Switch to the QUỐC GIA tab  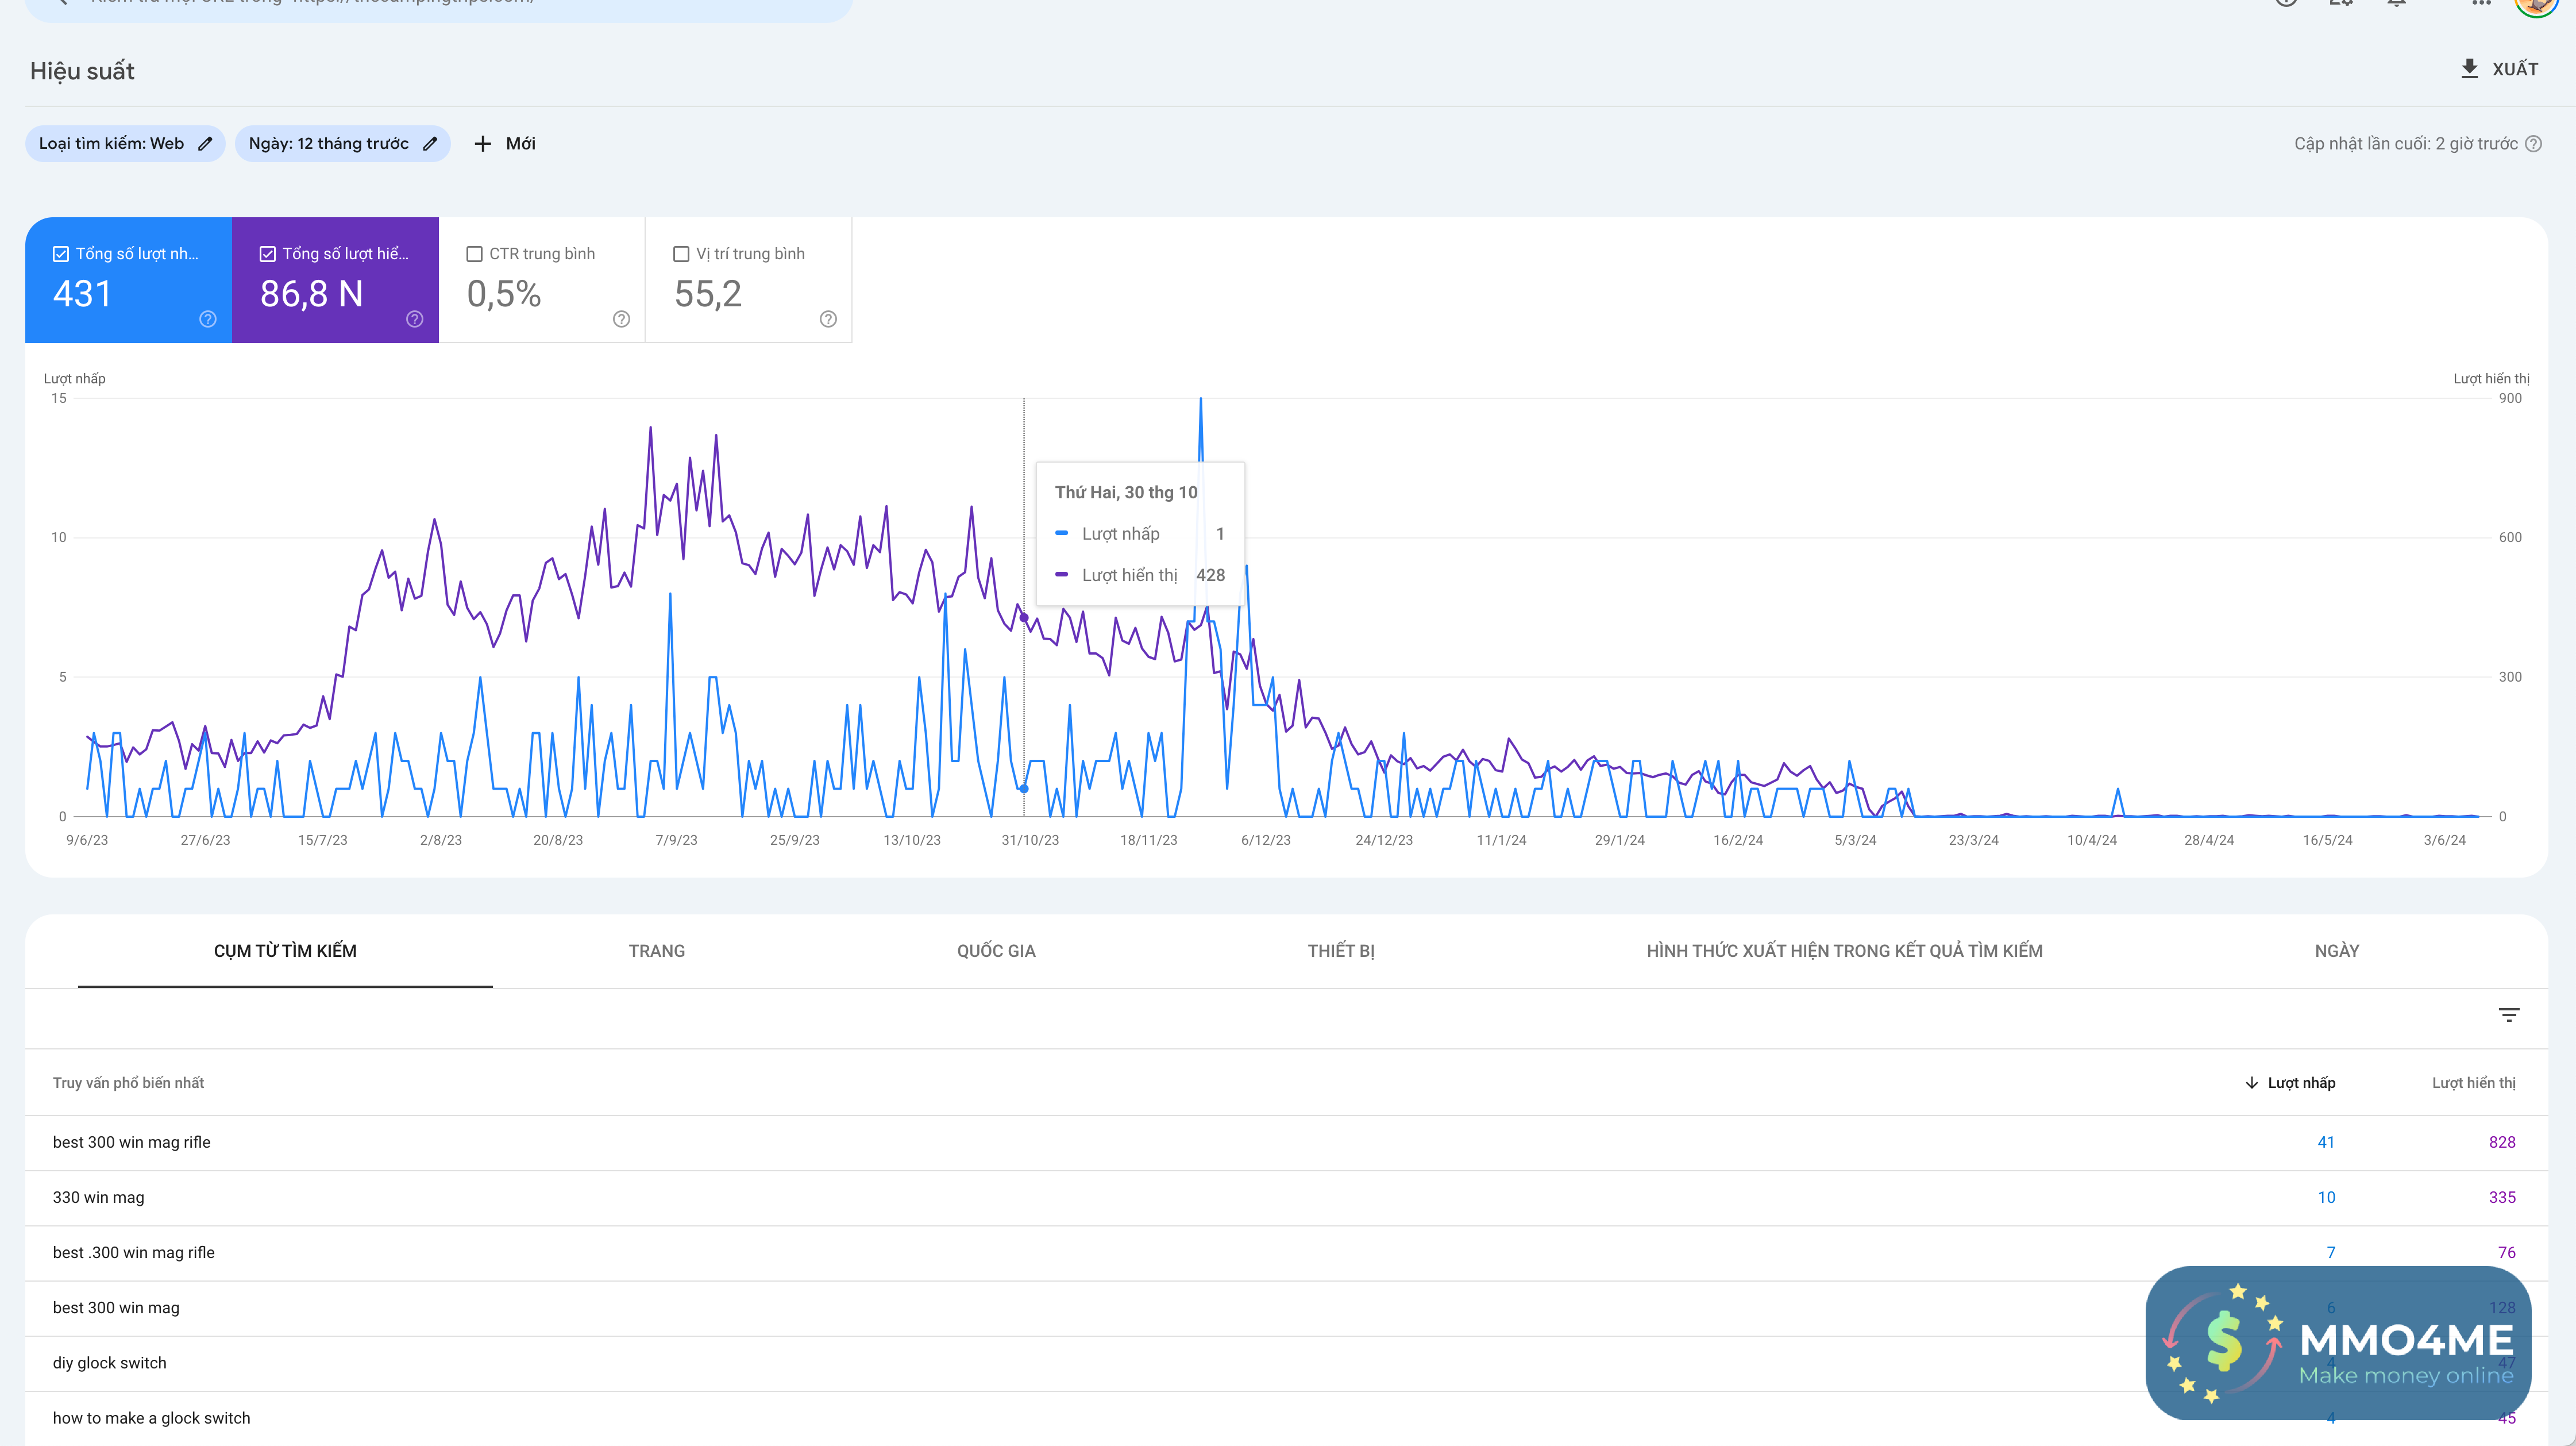click(x=996, y=951)
